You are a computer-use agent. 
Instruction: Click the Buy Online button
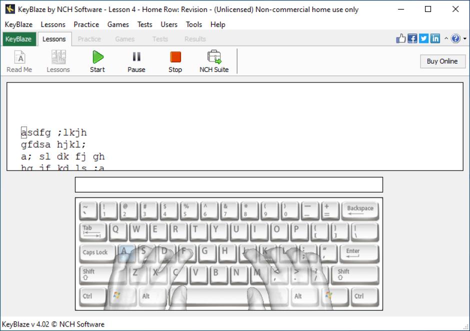(x=442, y=61)
